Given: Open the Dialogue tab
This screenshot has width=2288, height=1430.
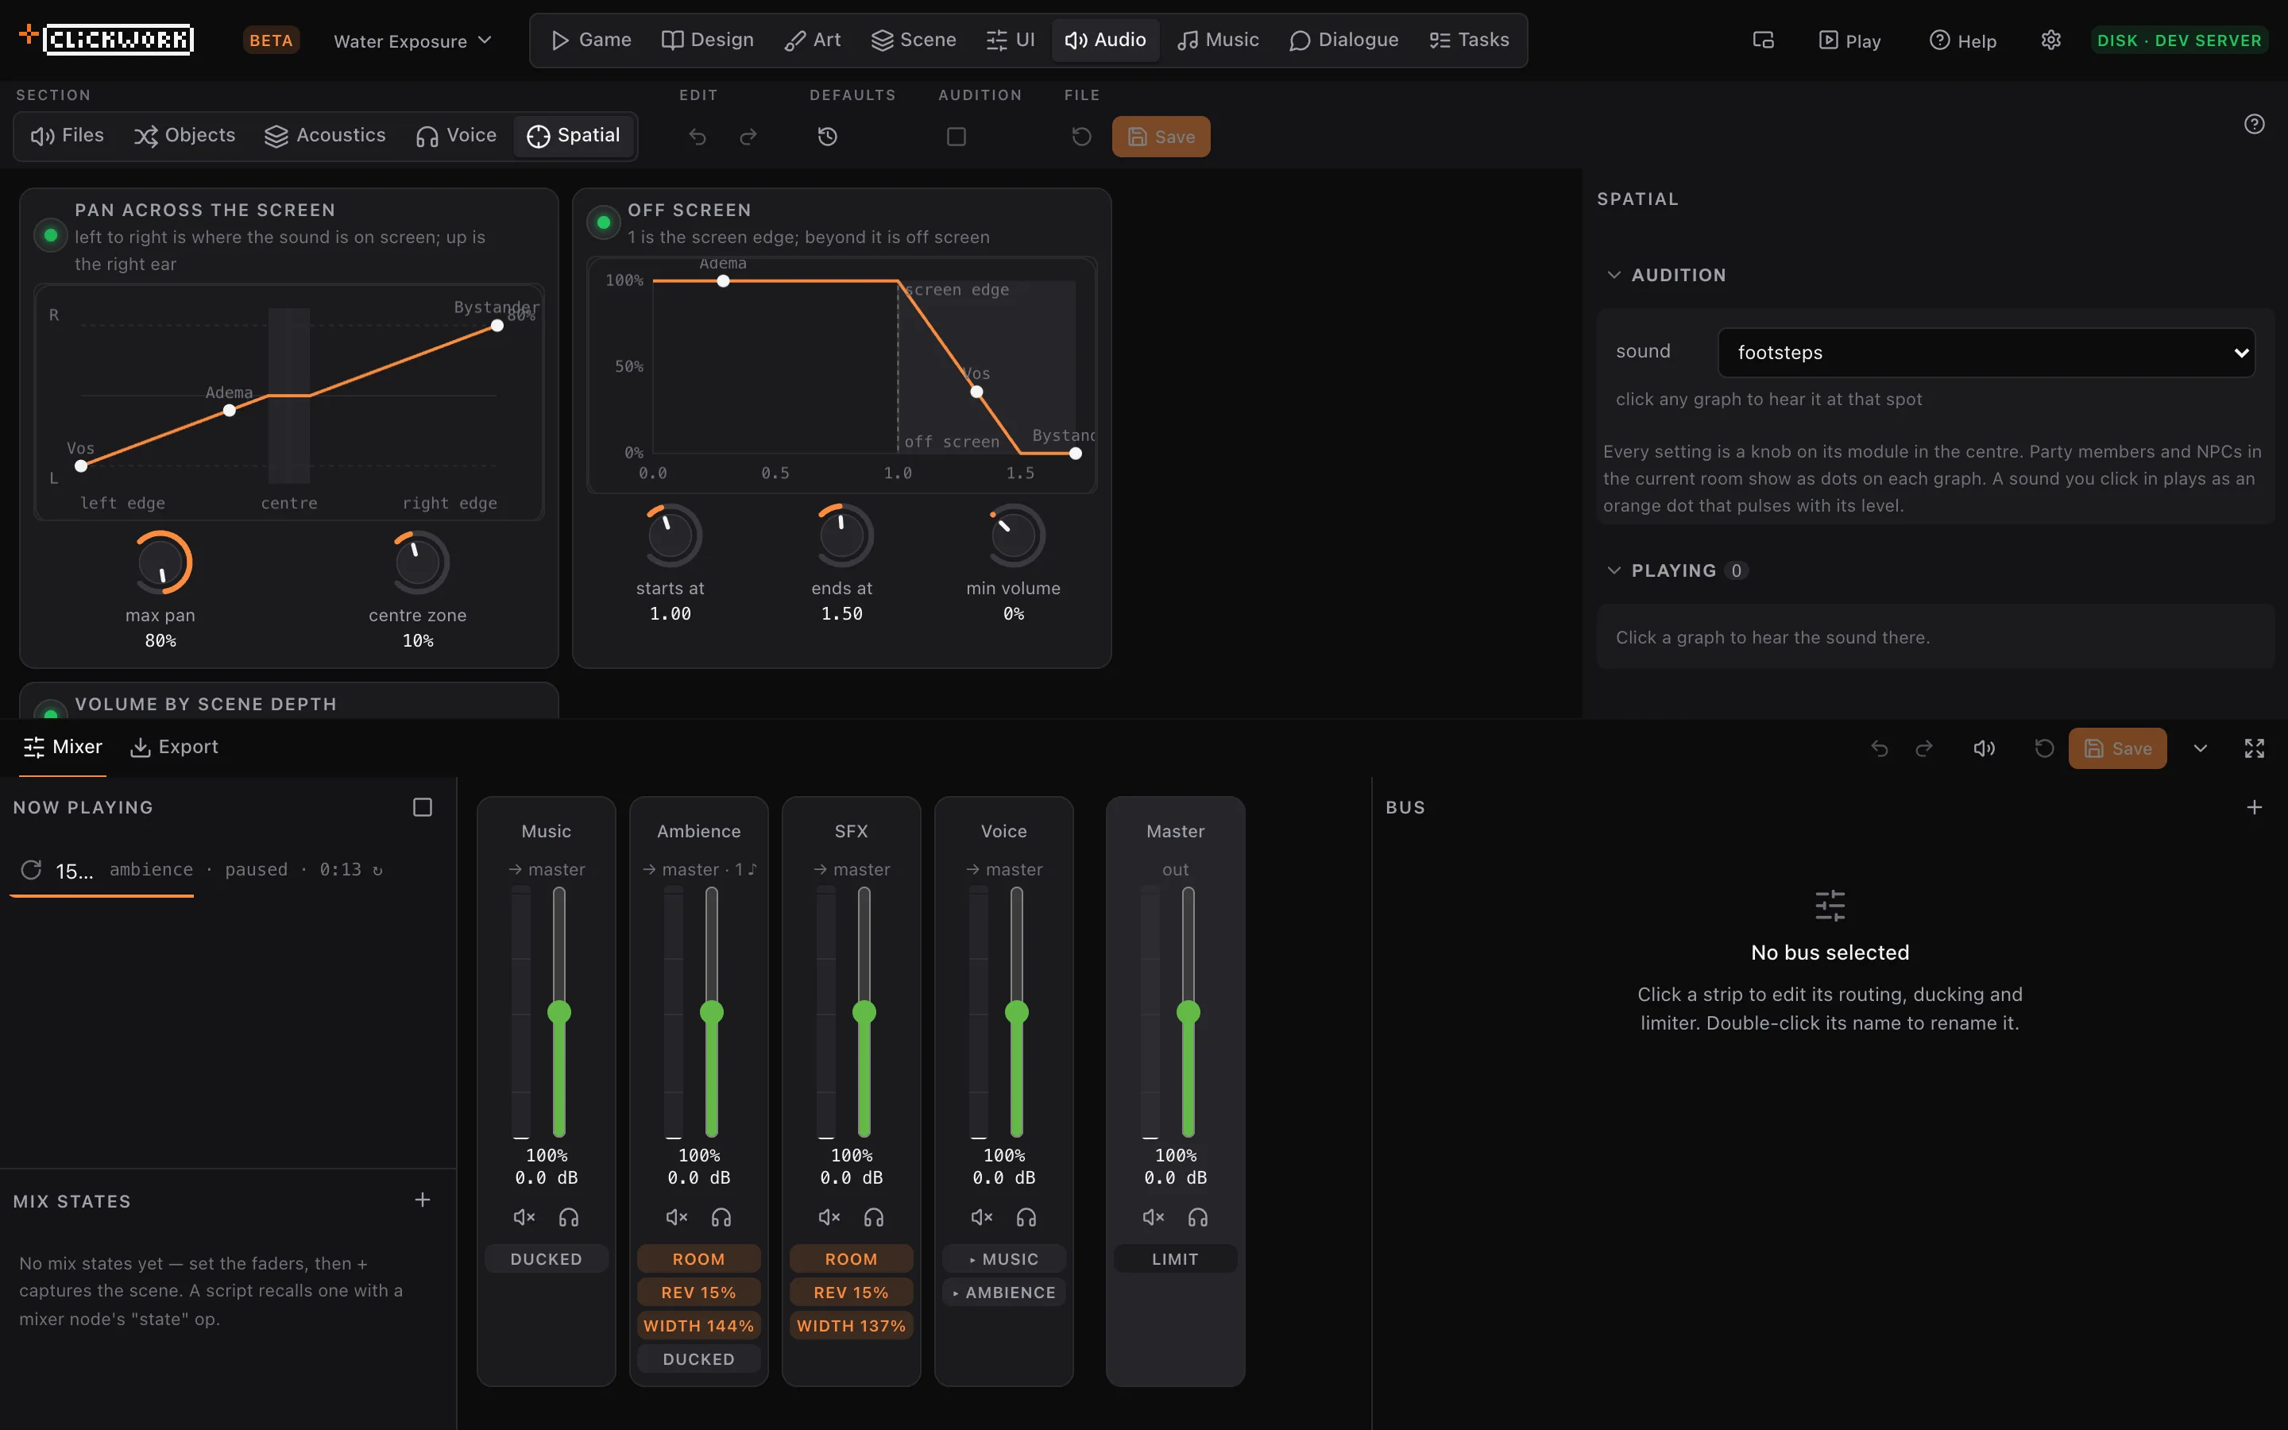Looking at the screenshot, I should click(1343, 40).
